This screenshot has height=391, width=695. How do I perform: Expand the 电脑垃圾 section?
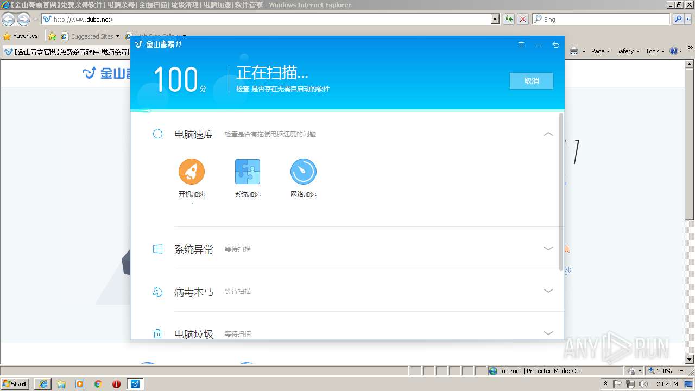(x=548, y=333)
